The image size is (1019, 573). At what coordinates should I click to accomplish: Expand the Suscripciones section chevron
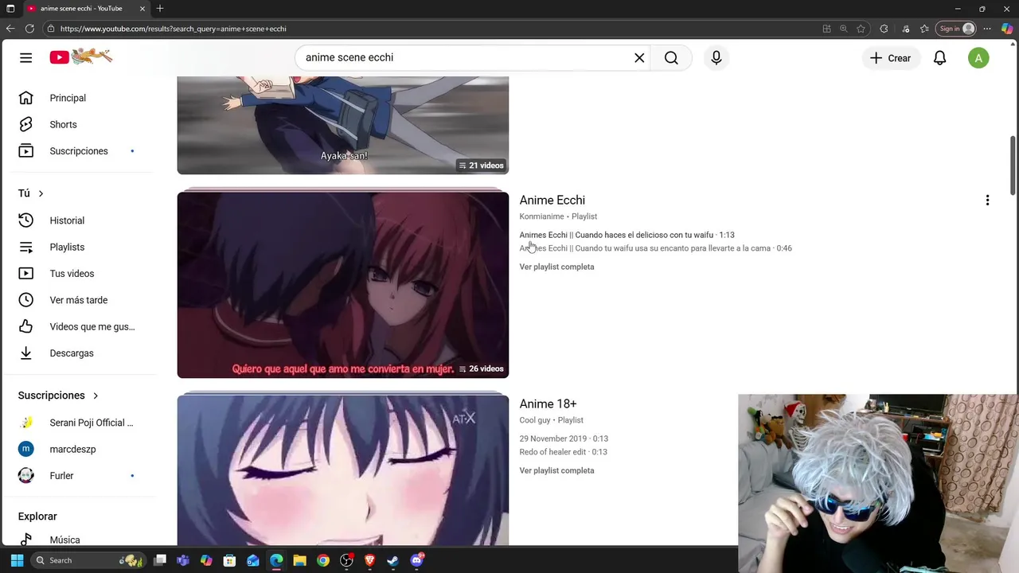click(x=96, y=396)
